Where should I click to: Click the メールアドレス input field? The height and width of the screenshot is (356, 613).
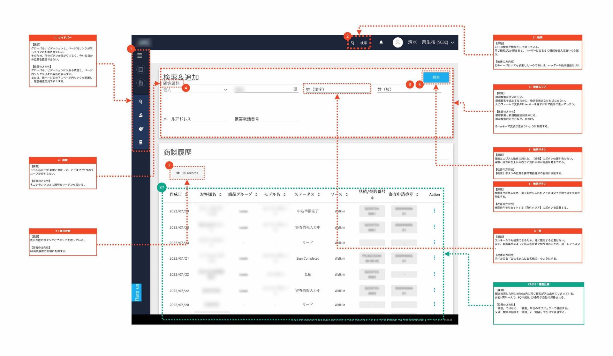click(x=195, y=119)
